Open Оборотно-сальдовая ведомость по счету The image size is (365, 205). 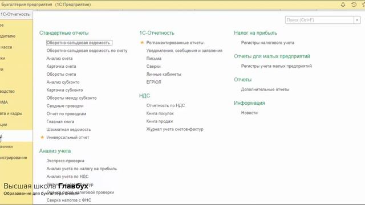87,51
